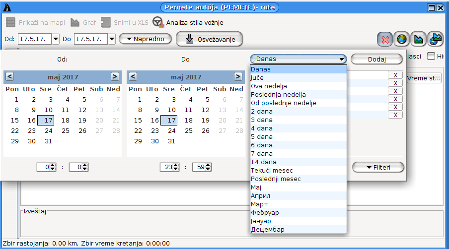Open the Do date dropdown arrow
This screenshot has height=249, width=449.
pyautogui.click(x=112, y=39)
